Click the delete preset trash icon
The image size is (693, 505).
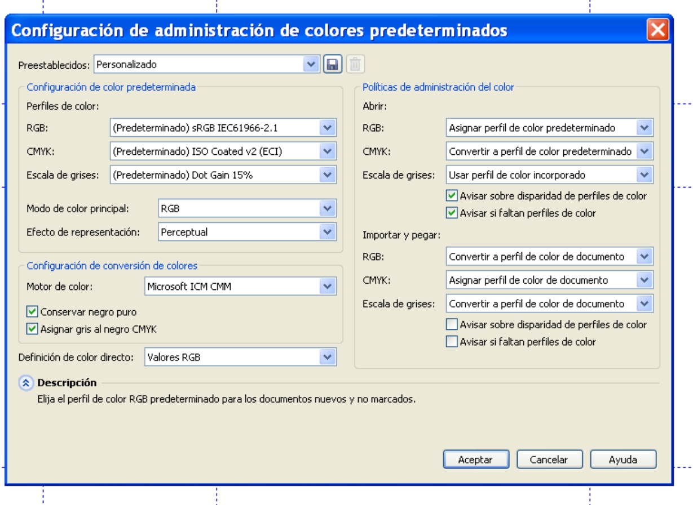355,64
